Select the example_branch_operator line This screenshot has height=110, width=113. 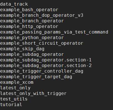pyautogui.click(x=32, y=21)
